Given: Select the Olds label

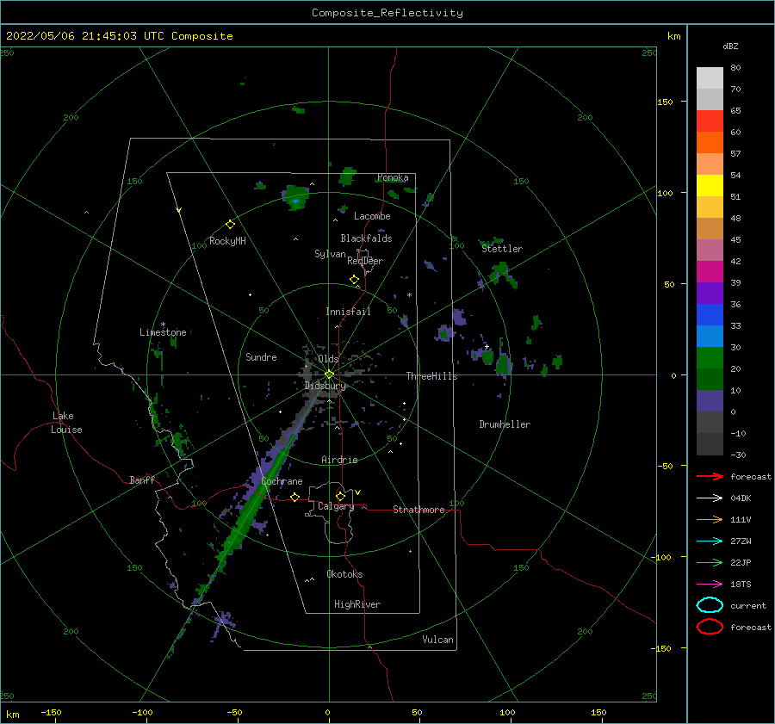Looking at the screenshot, I should [x=328, y=359].
